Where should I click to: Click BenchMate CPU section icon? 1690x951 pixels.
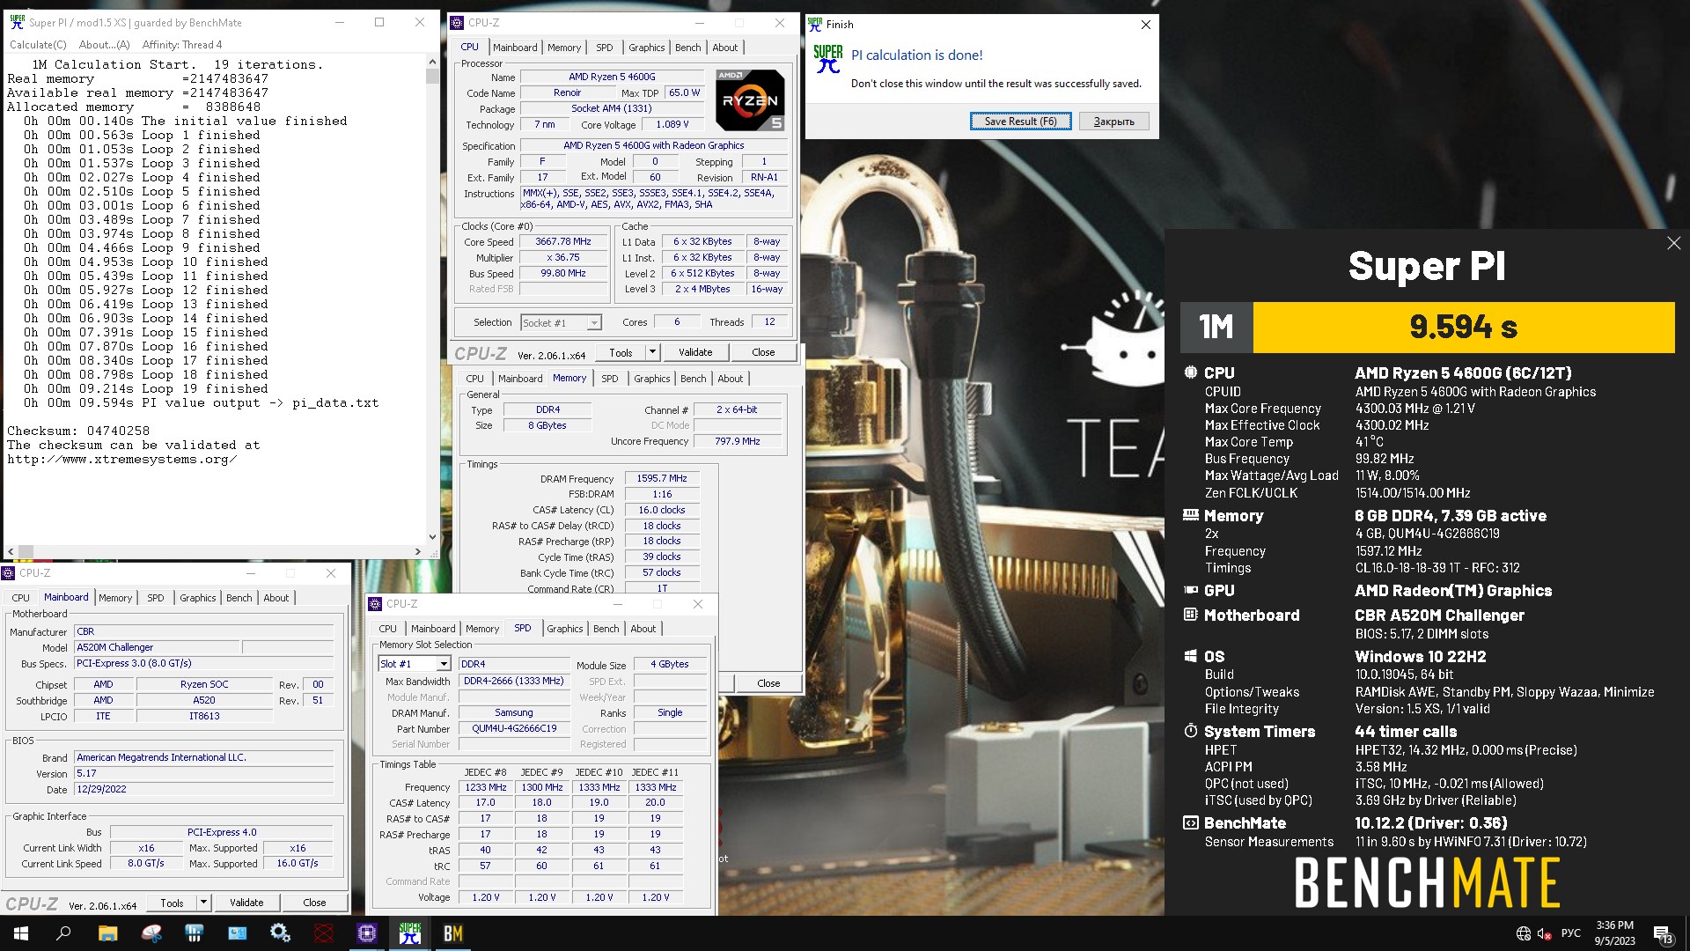tap(1191, 372)
